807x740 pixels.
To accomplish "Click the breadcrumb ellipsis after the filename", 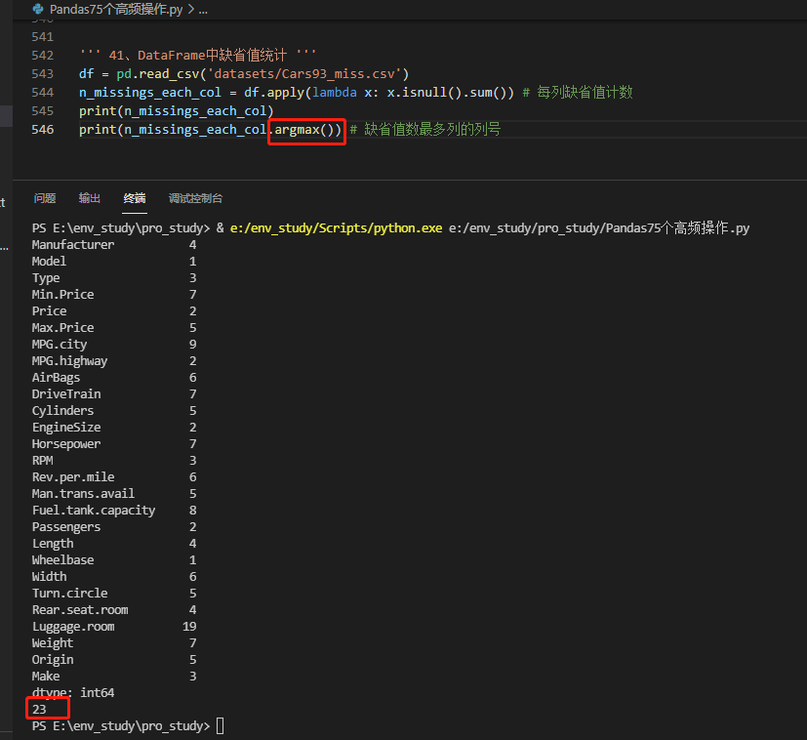I will [203, 9].
